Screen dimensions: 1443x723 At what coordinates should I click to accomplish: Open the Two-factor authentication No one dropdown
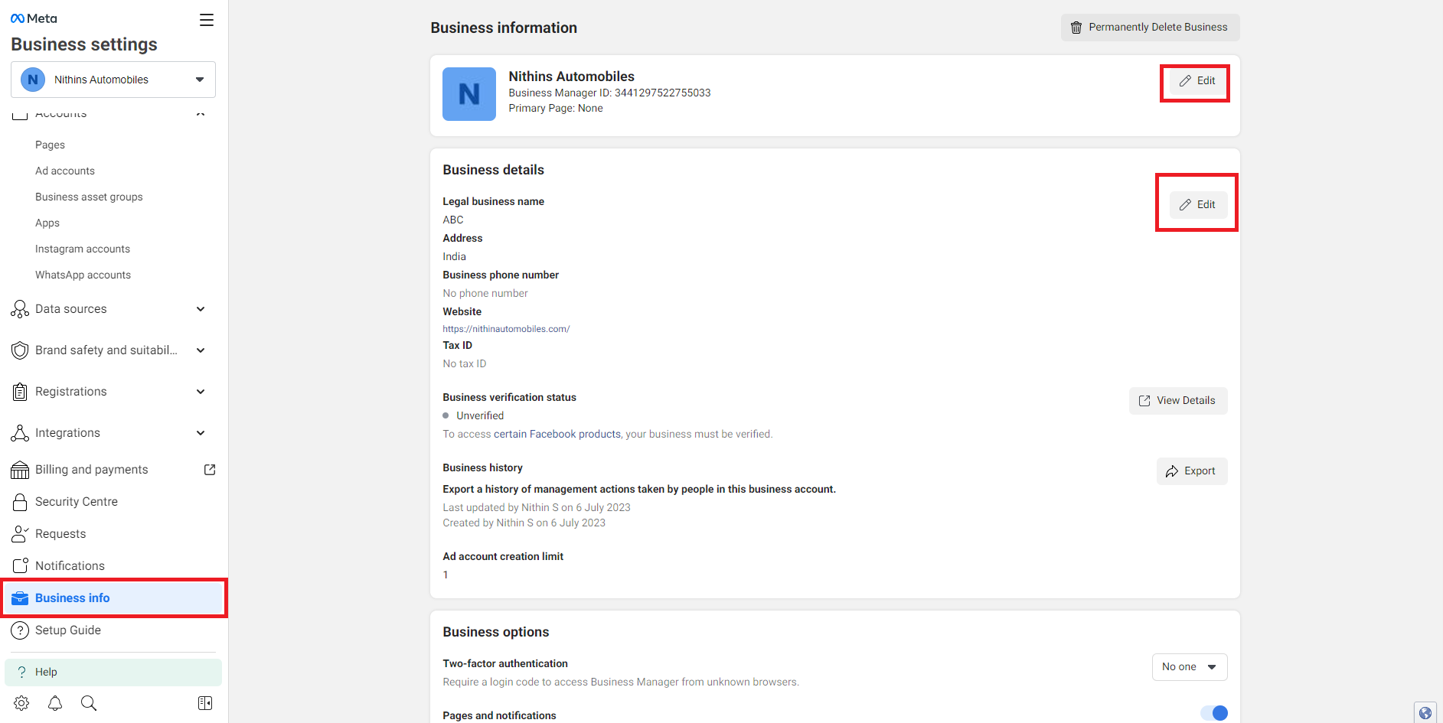[1190, 667]
